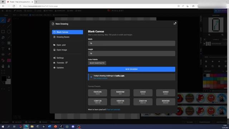229x129 pixels.
Task: Click the zoom-in magnifier under preview
Action: coord(222,35)
